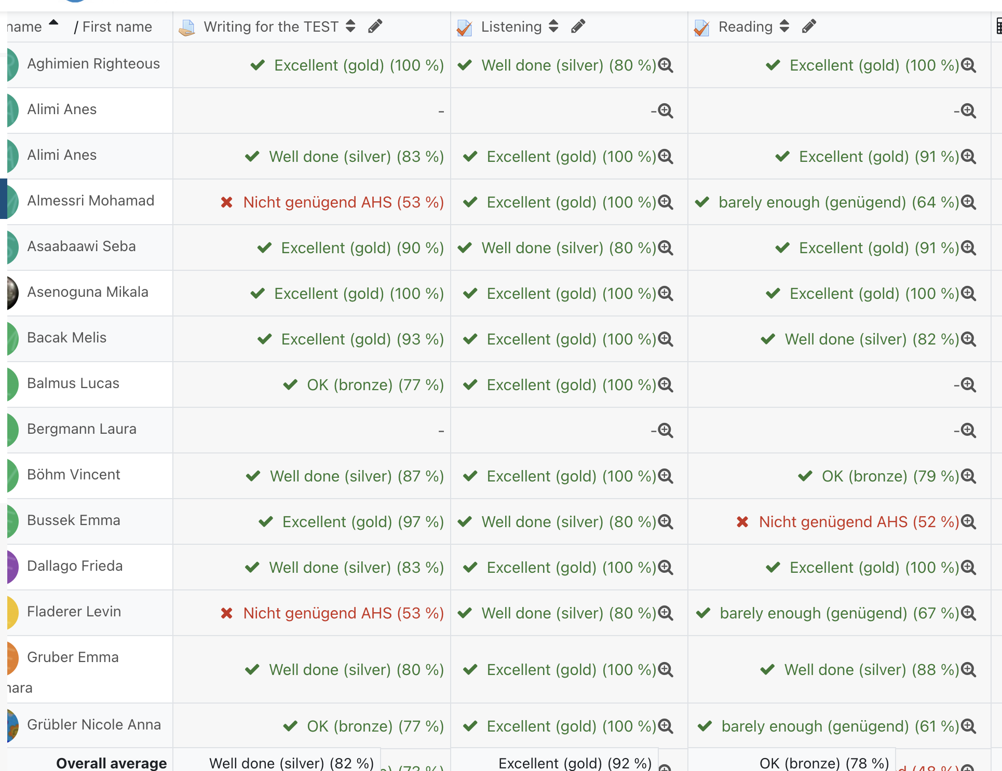The image size is (1002, 771).
Task: Sort by Reading column arrows
Action: [x=784, y=26]
